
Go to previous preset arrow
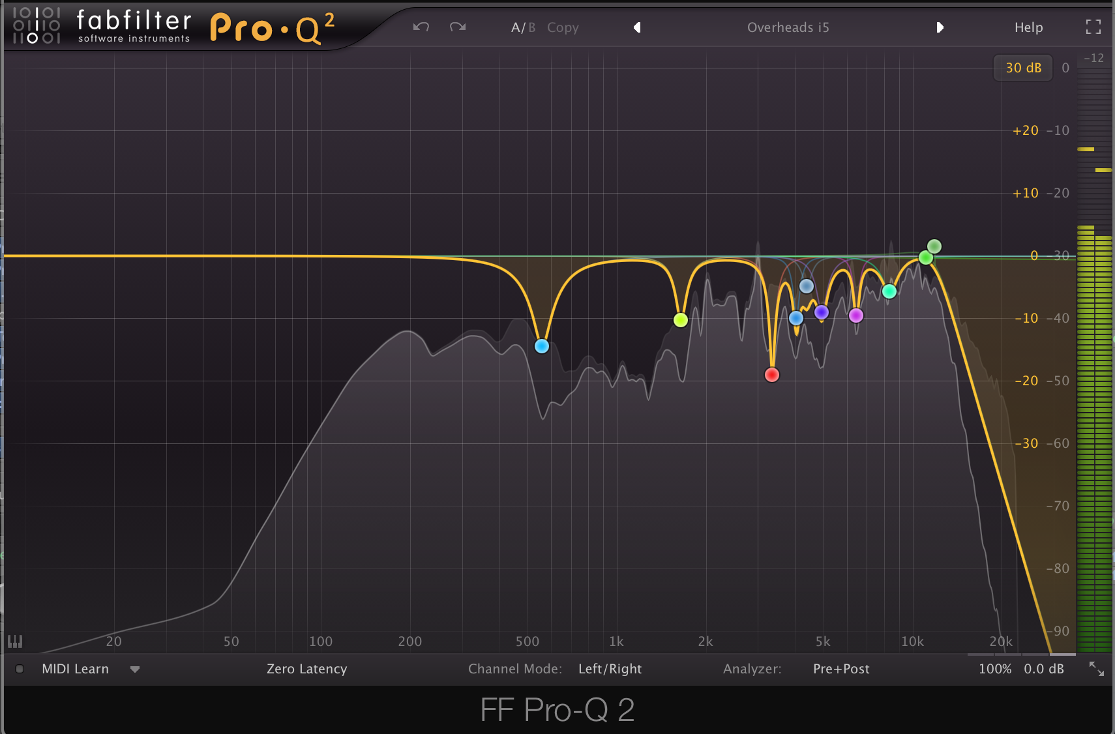pyautogui.click(x=637, y=27)
